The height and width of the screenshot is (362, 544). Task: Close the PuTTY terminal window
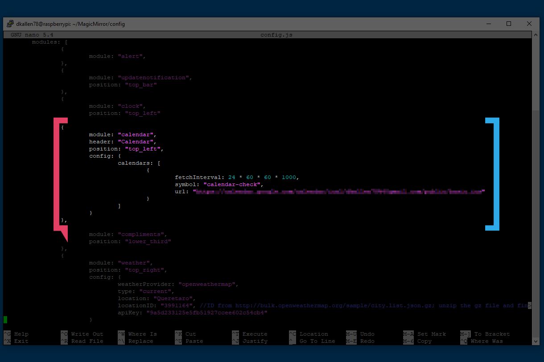point(529,24)
